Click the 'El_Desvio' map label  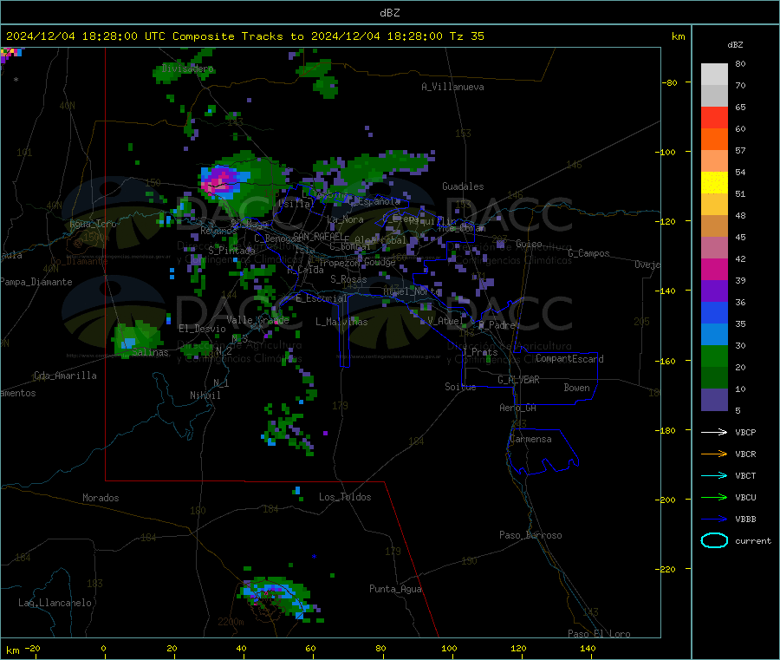pyautogui.click(x=202, y=329)
